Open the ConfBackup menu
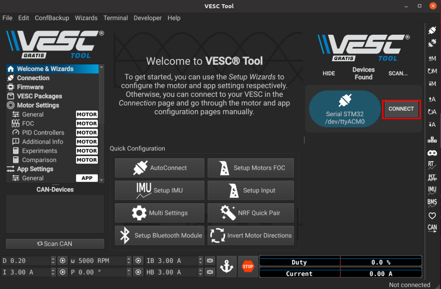The image size is (441, 289). coord(52,18)
